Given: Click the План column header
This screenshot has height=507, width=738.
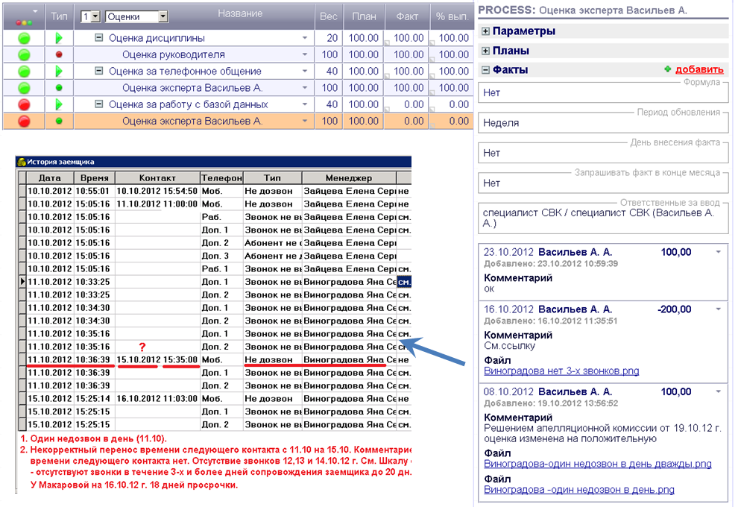Looking at the screenshot, I should pos(364,16).
